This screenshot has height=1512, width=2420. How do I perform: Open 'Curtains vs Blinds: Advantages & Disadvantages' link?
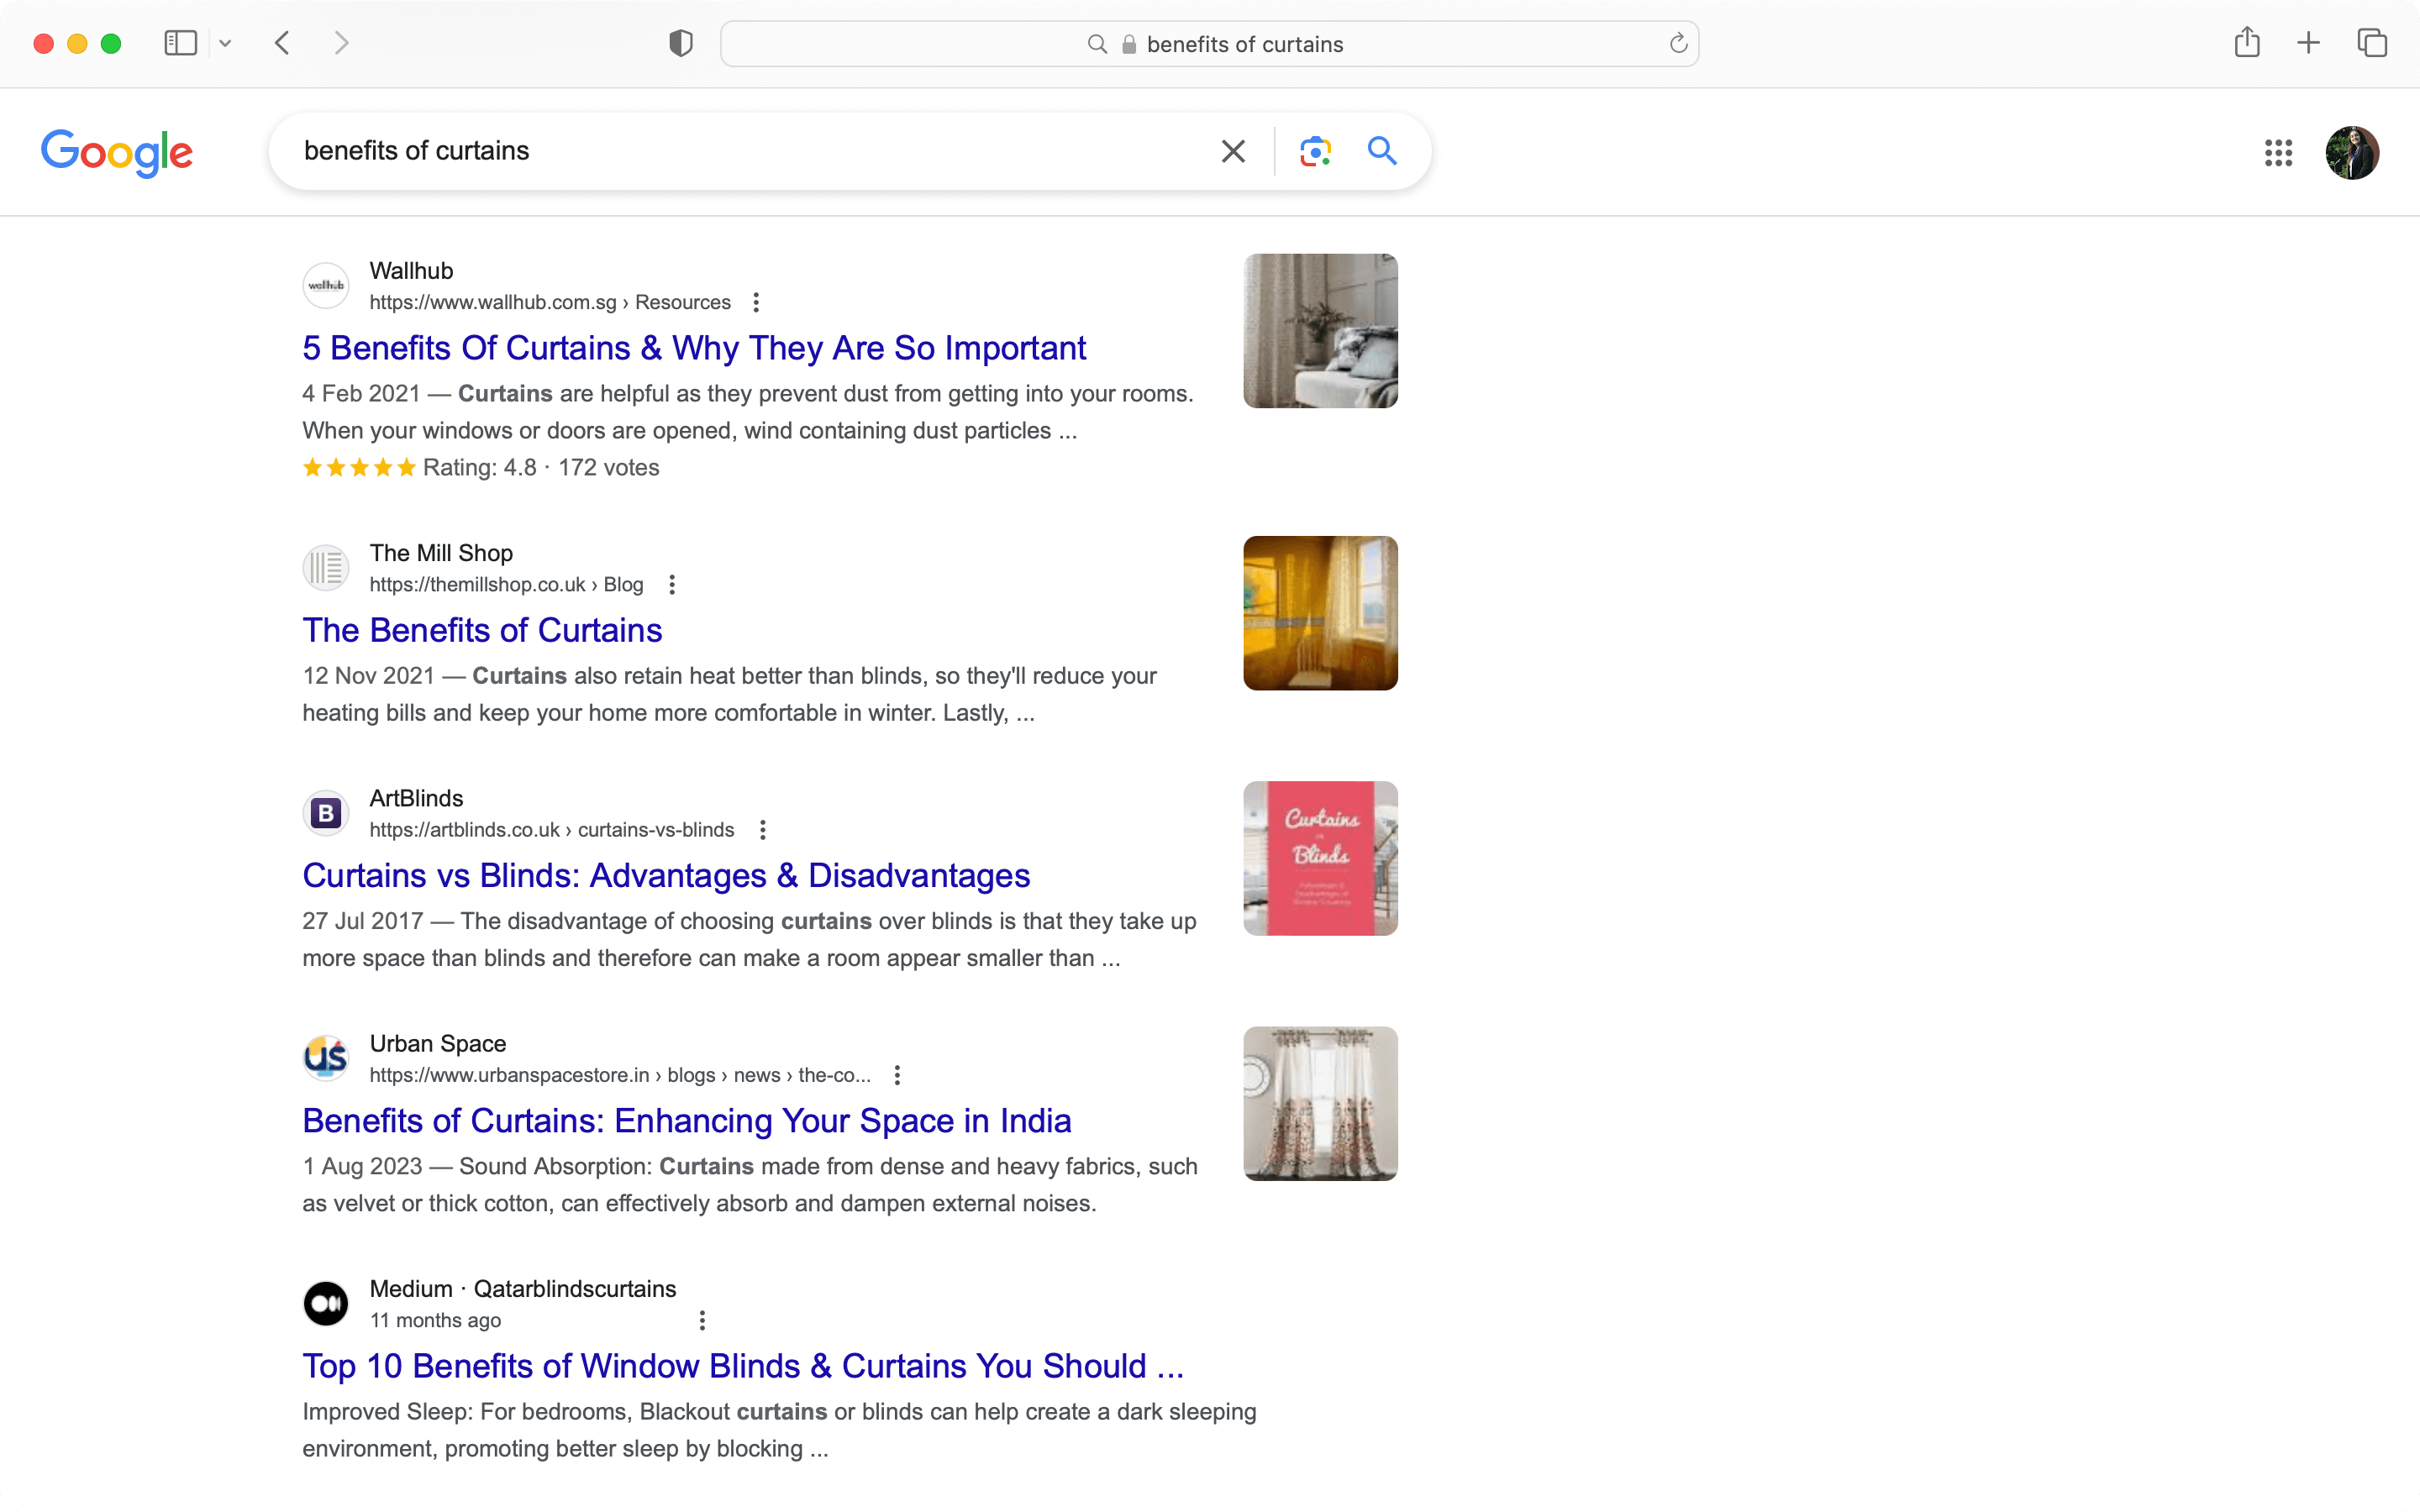coord(666,875)
